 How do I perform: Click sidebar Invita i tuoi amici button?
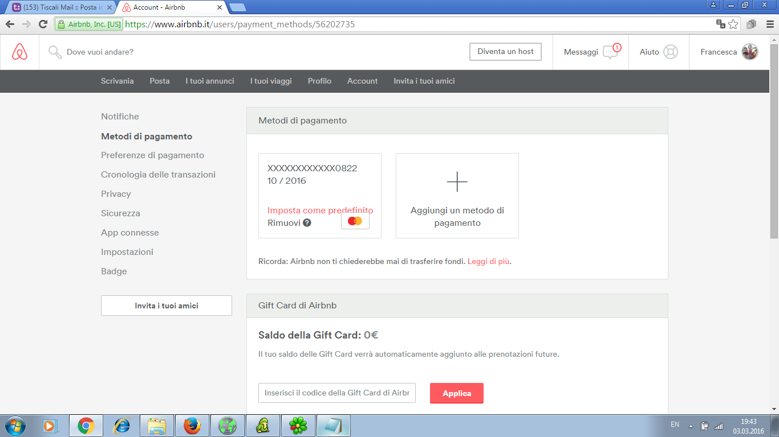point(167,306)
